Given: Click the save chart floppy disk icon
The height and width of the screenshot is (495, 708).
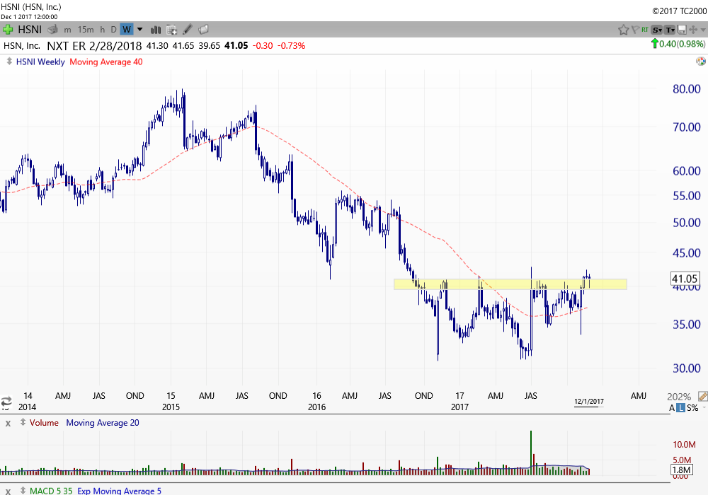Looking at the screenshot, I should click(682, 29).
